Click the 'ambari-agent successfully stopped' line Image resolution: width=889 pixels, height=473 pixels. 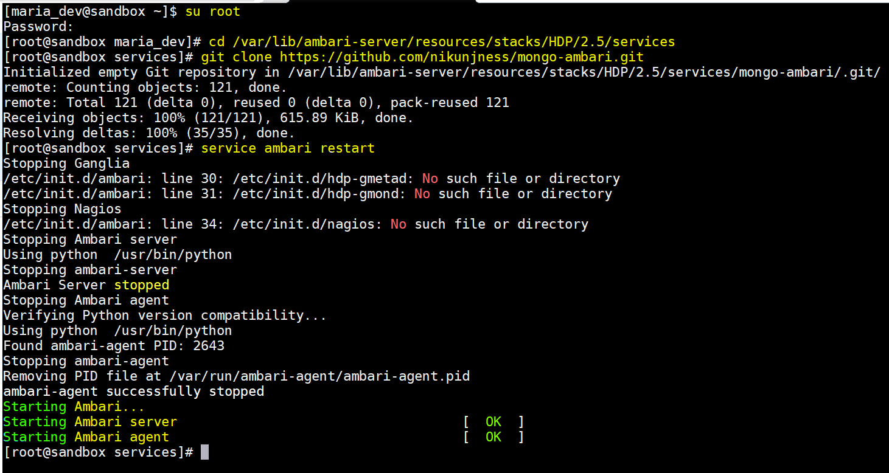tap(134, 392)
